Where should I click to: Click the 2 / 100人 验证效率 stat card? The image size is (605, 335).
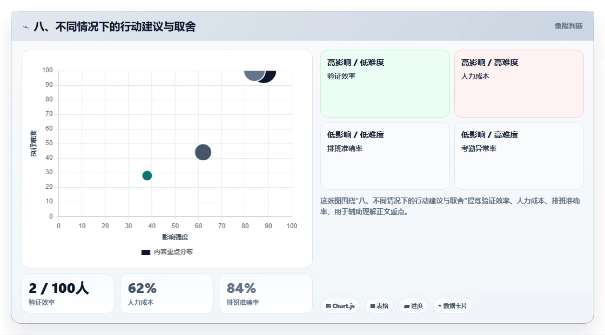(68, 293)
